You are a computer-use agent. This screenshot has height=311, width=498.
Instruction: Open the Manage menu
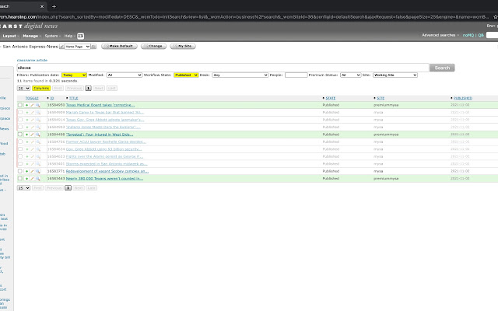pyautogui.click(x=32, y=37)
